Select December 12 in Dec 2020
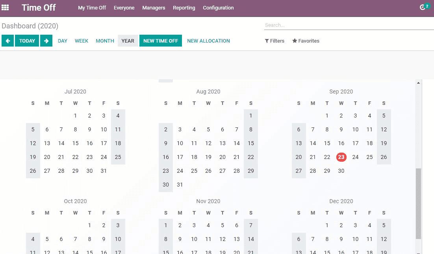Image resolution: width=434 pixels, height=254 pixels. 384,239
